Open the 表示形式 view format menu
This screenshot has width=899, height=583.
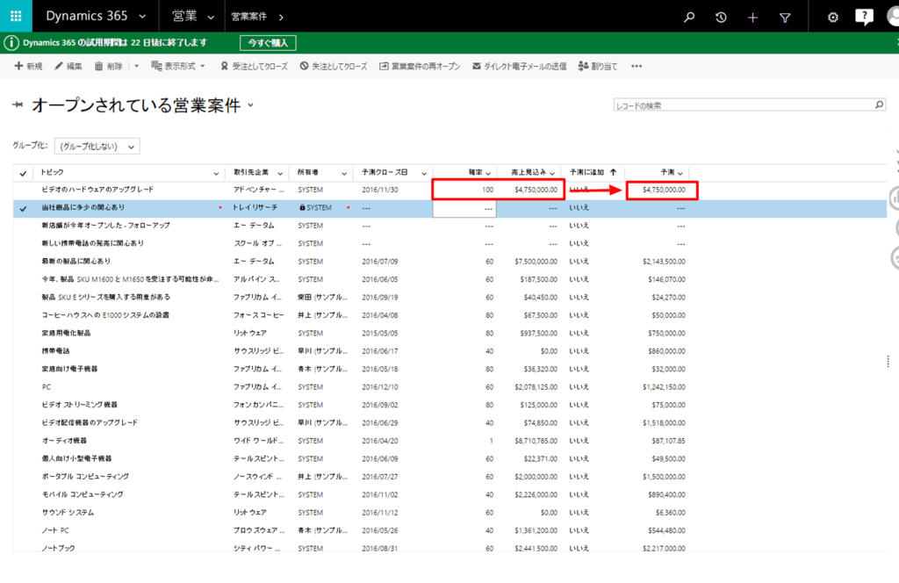click(177, 66)
